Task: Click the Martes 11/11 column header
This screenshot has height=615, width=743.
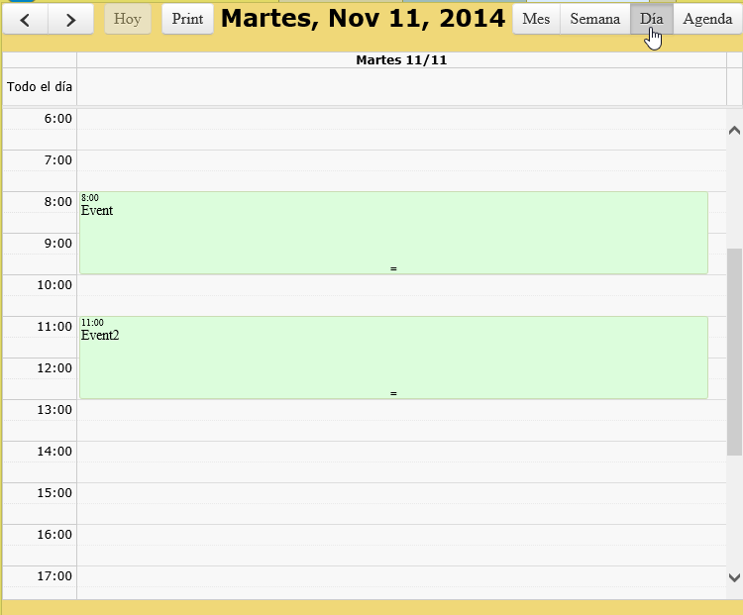Action: [x=401, y=60]
